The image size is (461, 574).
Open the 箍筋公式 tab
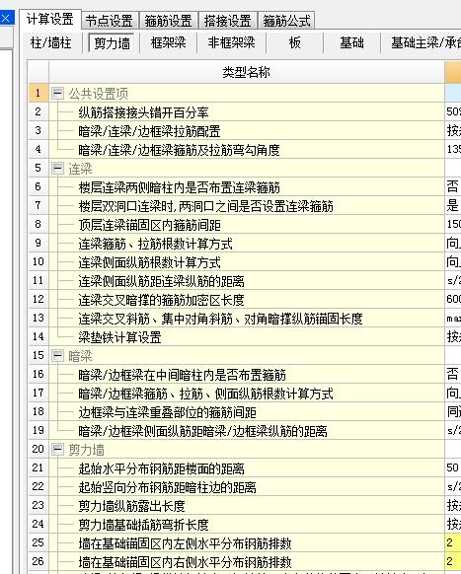coord(286,21)
